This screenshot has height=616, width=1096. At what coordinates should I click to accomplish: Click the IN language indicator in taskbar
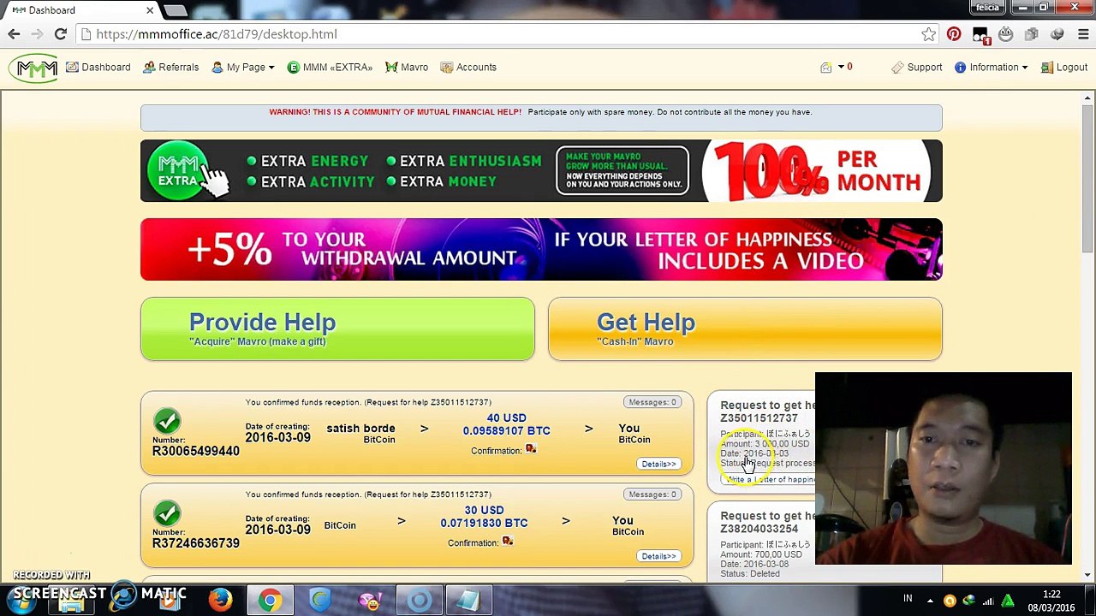pyautogui.click(x=908, y=599)
